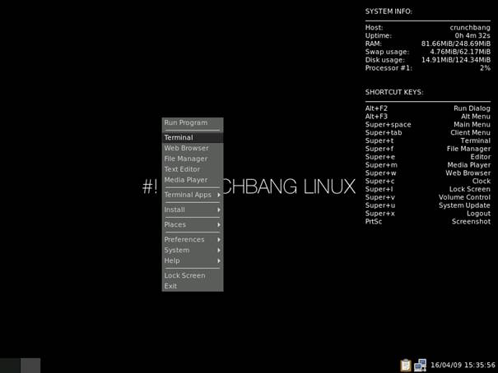The image size is (498, 373).
Task: Click the Super+c shortcut entry
Action: point(379,181)
